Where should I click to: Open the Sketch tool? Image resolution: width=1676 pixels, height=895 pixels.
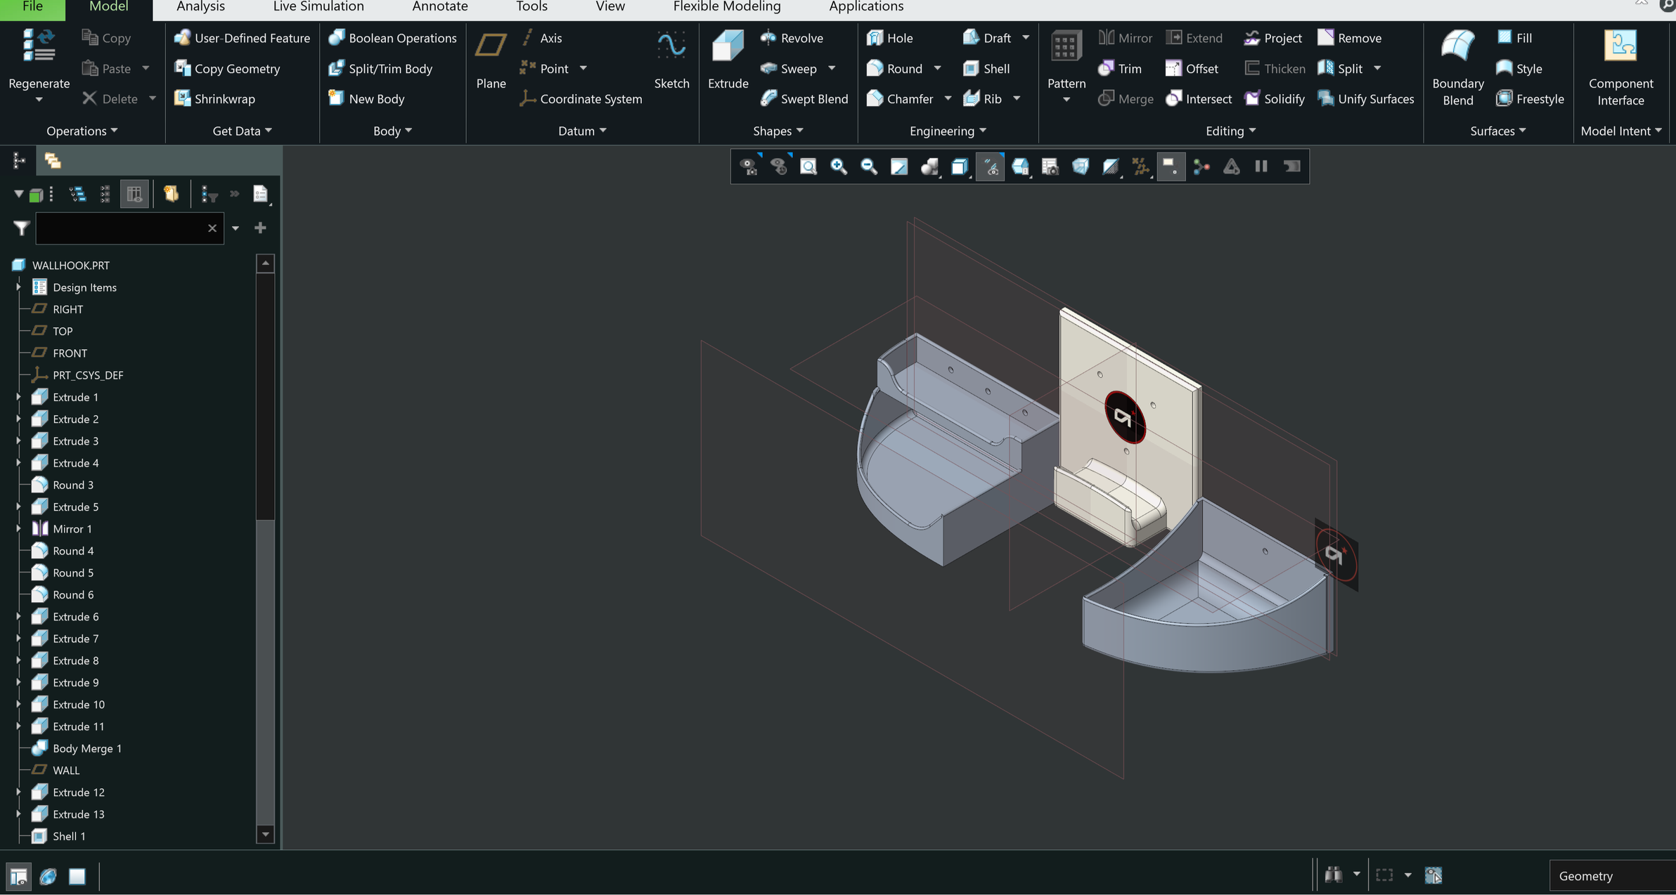(x=671, y=60)
